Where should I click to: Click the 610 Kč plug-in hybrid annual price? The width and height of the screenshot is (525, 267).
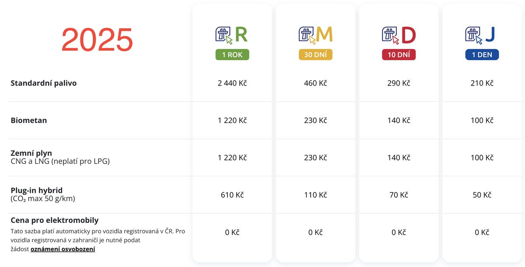tap(232, 195)
